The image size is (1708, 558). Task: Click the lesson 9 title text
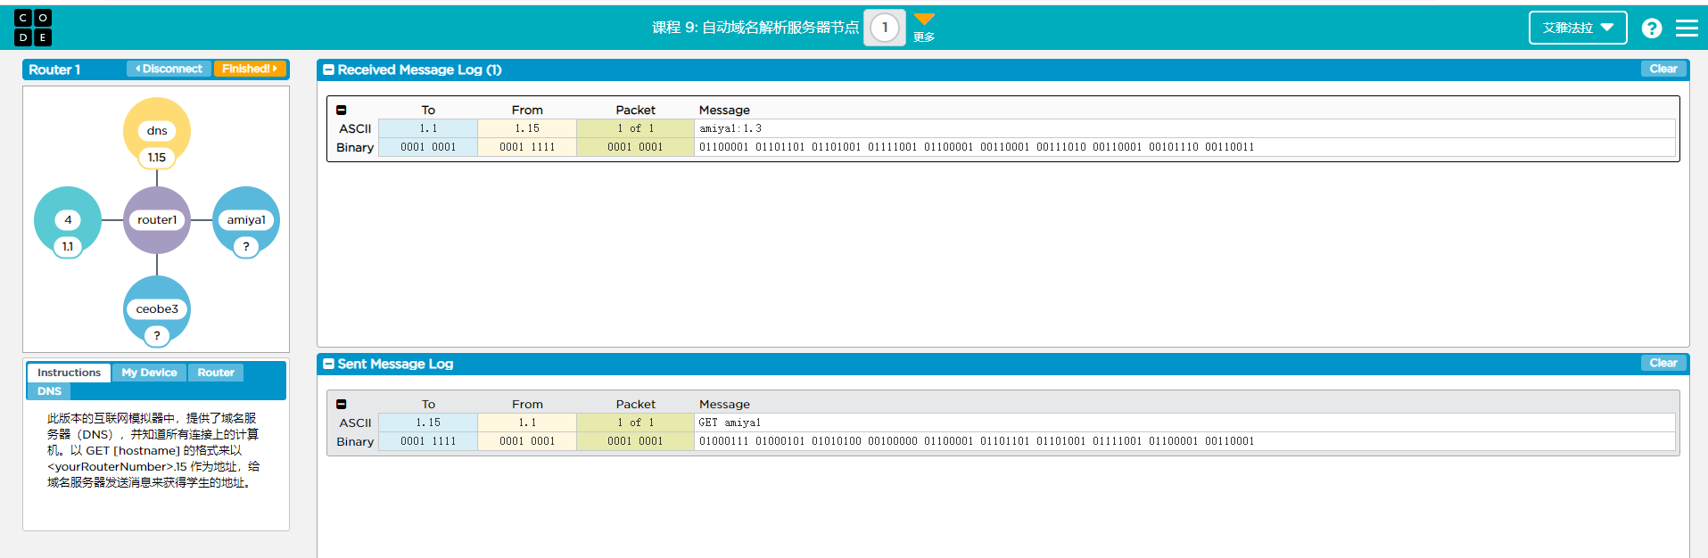coord(755,28)
